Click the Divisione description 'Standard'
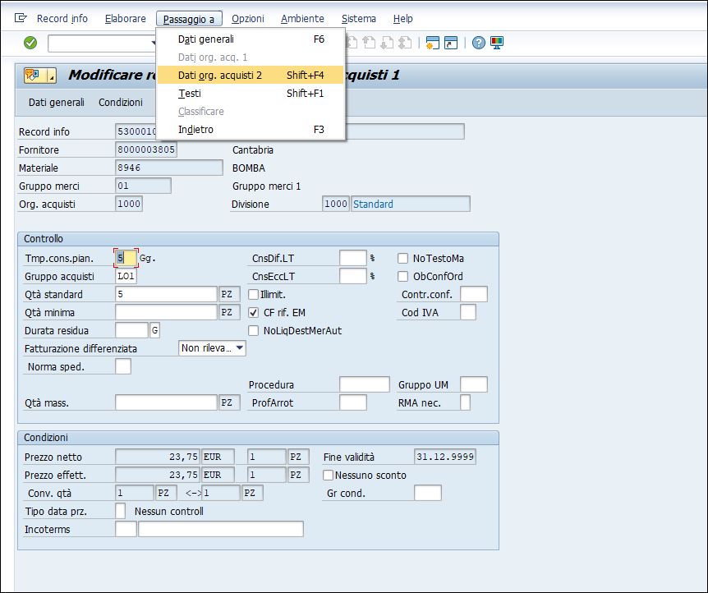Screen dimensions: 708x593 point(411,204)
